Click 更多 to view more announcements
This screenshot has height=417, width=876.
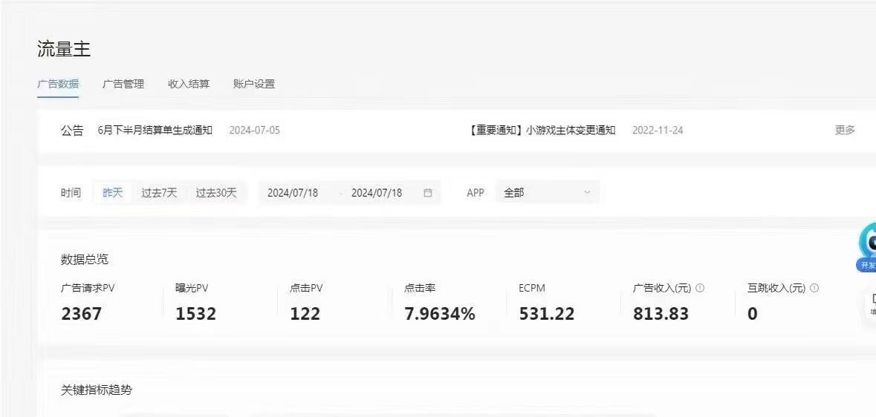coord(846,130)
